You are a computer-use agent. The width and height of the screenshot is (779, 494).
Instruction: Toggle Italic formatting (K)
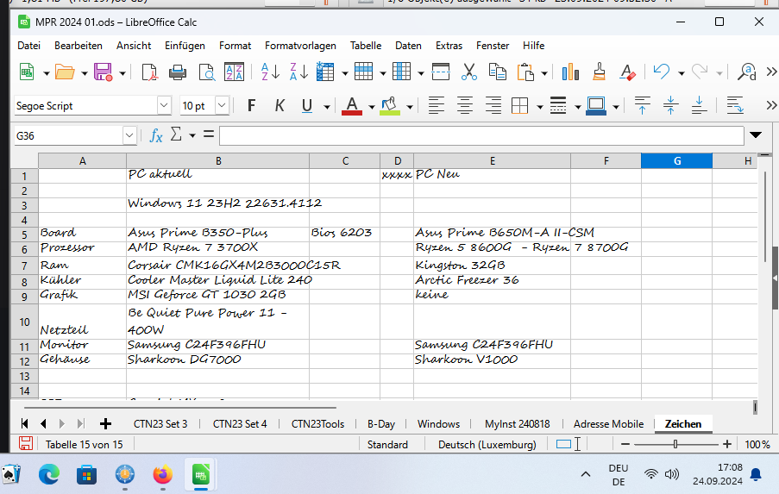(x=280, y=106)
